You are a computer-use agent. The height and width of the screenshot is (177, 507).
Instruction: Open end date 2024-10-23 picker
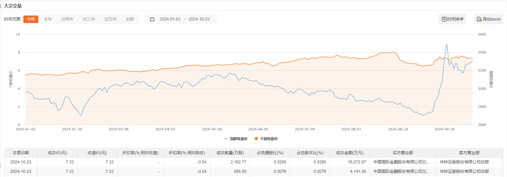click(x=199, y=19)
